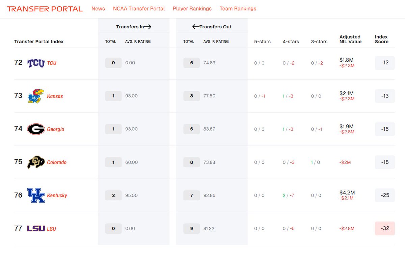Click Transfers In TOTAL column header
The height and width of the screenshot is (259, 405).
[x=111, y=41]
